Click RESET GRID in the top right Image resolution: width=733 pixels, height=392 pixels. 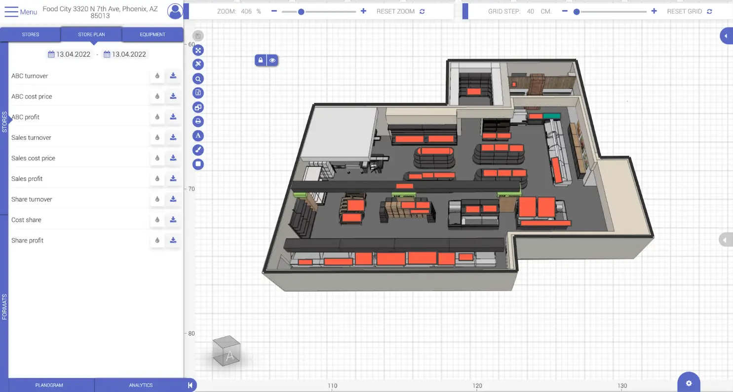685,11
